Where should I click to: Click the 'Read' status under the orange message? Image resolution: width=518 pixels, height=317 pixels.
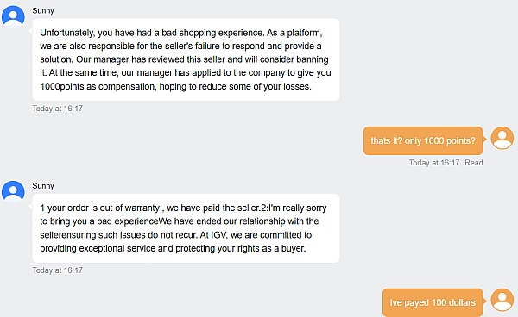[474, 163]
